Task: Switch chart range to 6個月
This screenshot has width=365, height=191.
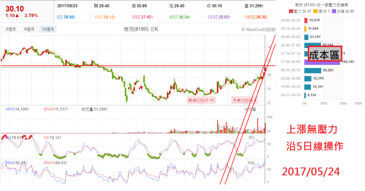Action: [29, 29]
